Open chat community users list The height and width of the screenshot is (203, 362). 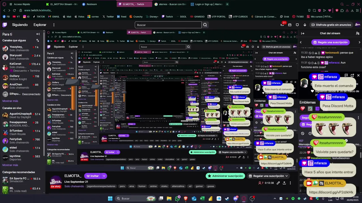[358, 33]
